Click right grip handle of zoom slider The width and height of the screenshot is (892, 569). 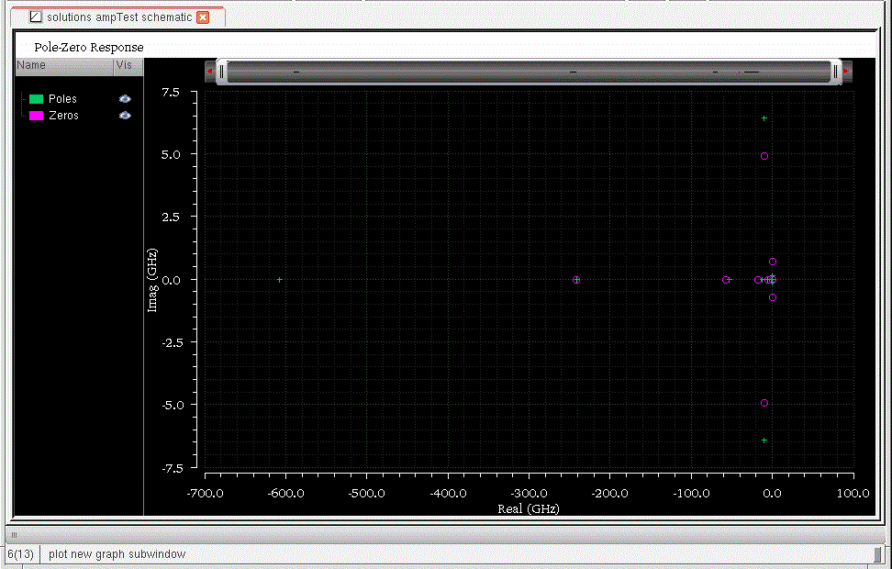click(x=835, y=71)
